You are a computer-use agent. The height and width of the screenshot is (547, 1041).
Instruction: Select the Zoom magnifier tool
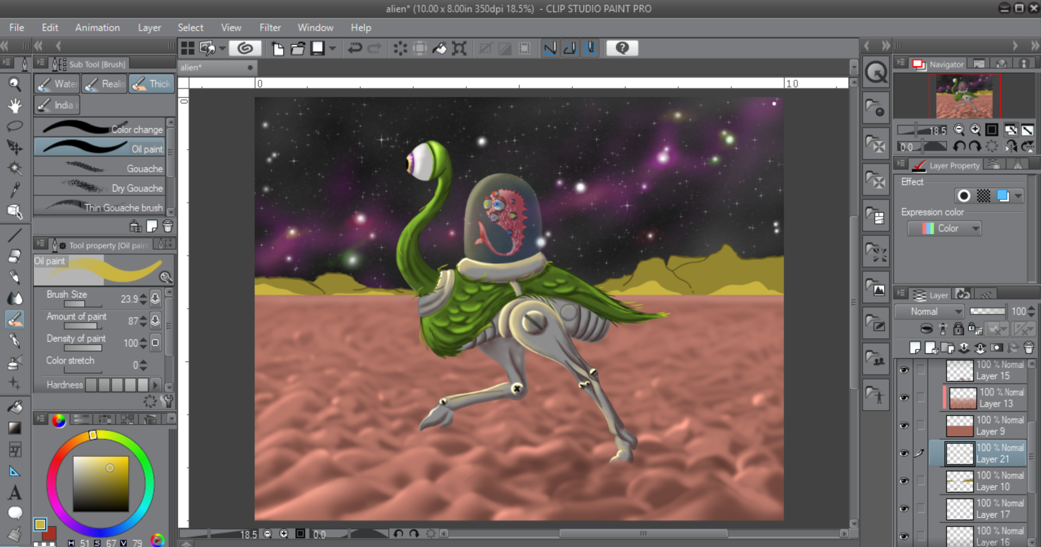click(15, 84)
